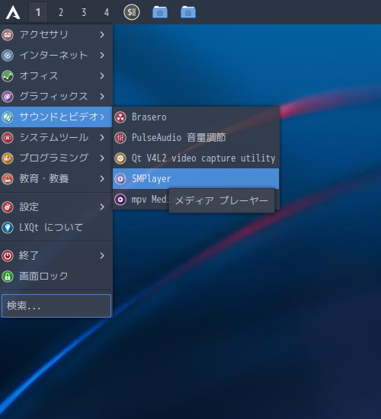Click the サウンドとビデオ category icon

(x=8, y=117)
